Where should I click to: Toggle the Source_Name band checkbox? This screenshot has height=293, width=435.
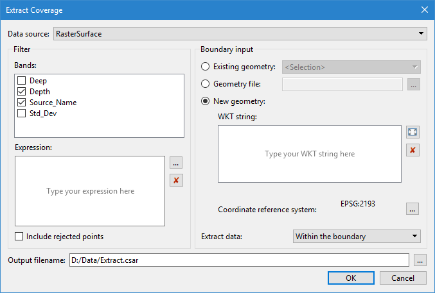(x=22, y=103)
